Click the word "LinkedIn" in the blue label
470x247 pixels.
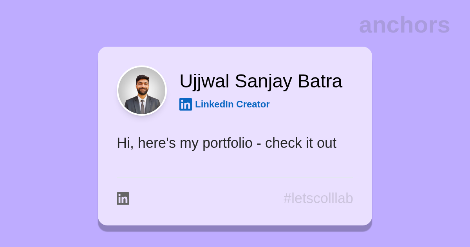click(214, 104)
